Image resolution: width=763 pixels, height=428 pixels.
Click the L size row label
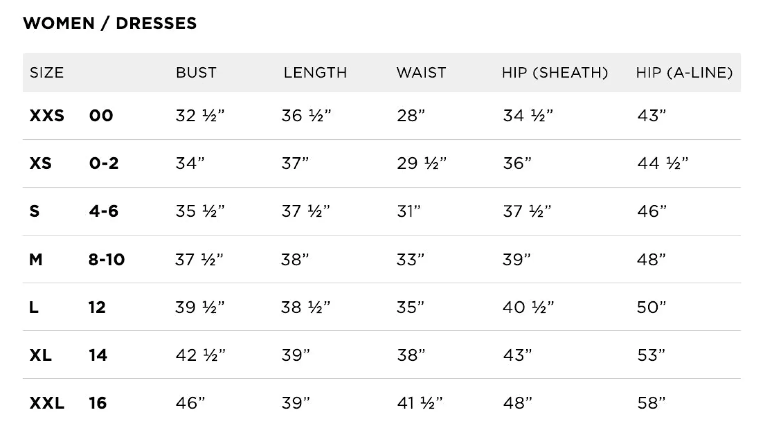pos(34,307)
